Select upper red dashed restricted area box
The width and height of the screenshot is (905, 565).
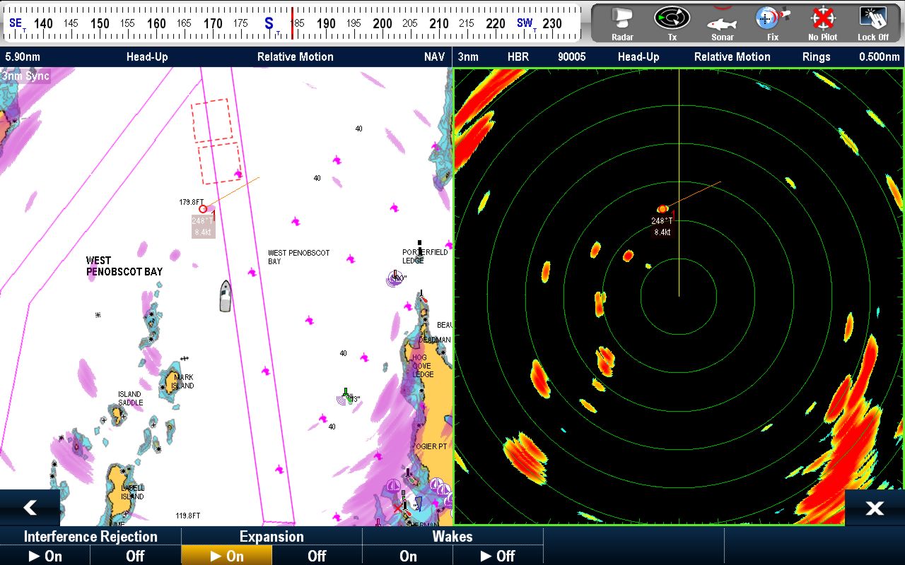tap(212, 120)
